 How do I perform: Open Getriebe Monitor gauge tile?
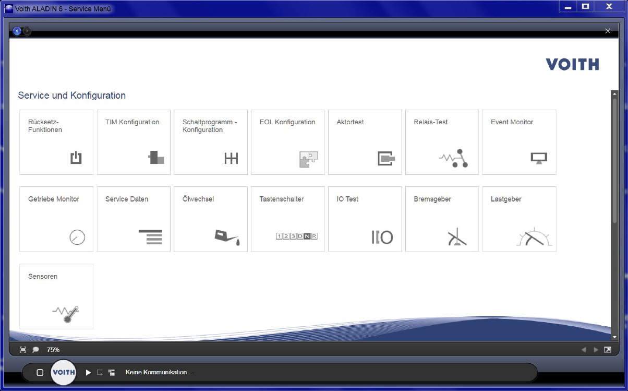click(x=56, y=219)
